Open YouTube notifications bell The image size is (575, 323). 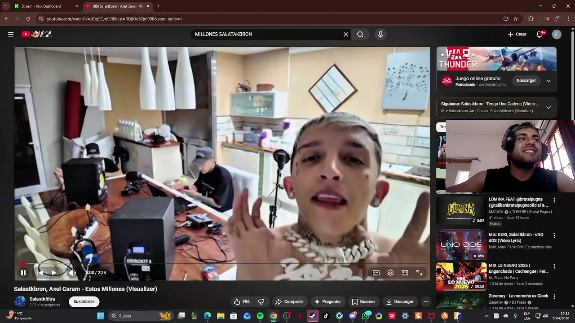pyautogui.click(x=540, y=34)
